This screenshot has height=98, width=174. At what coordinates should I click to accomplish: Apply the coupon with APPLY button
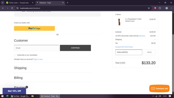150,52
